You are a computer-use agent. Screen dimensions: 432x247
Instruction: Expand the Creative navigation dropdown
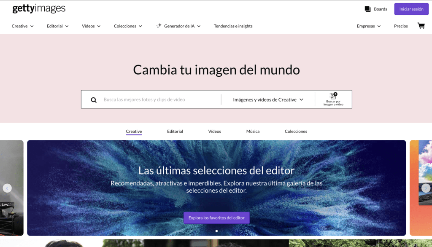click(23, 26)
